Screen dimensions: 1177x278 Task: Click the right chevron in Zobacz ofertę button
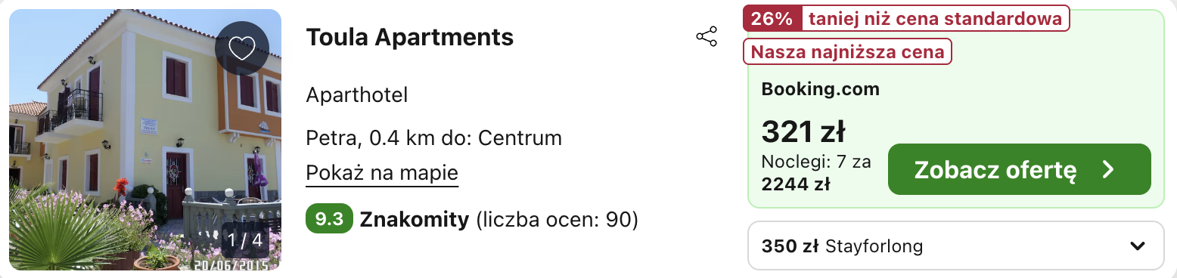point(1109,169)
